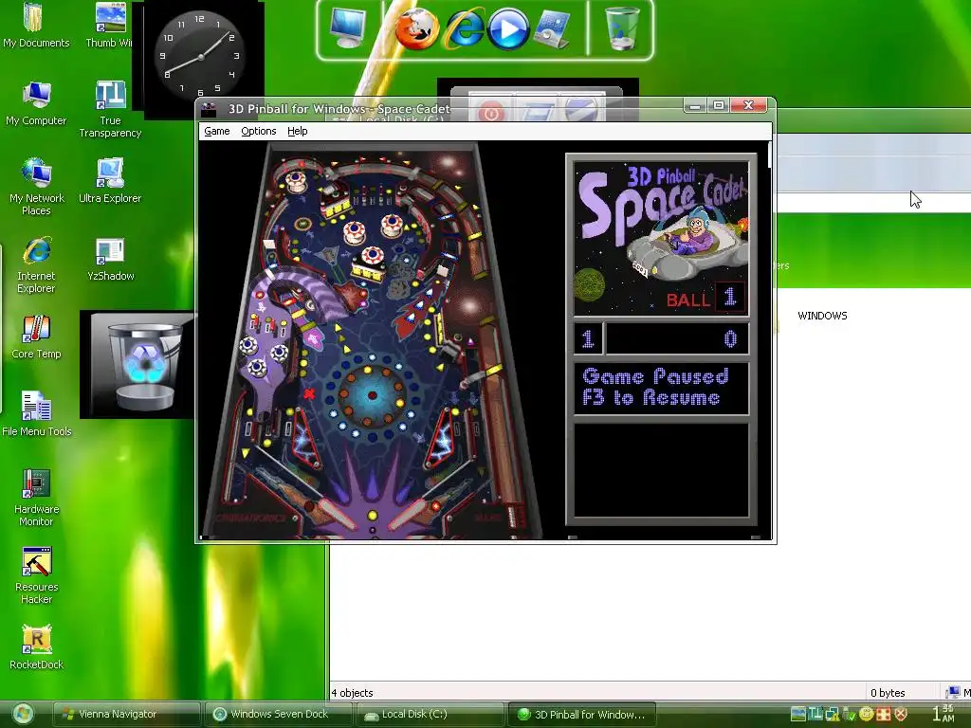The image size is (971, 728).
Task: Click the computer monitor icon in top dock
Action: (x=347, y=28)
